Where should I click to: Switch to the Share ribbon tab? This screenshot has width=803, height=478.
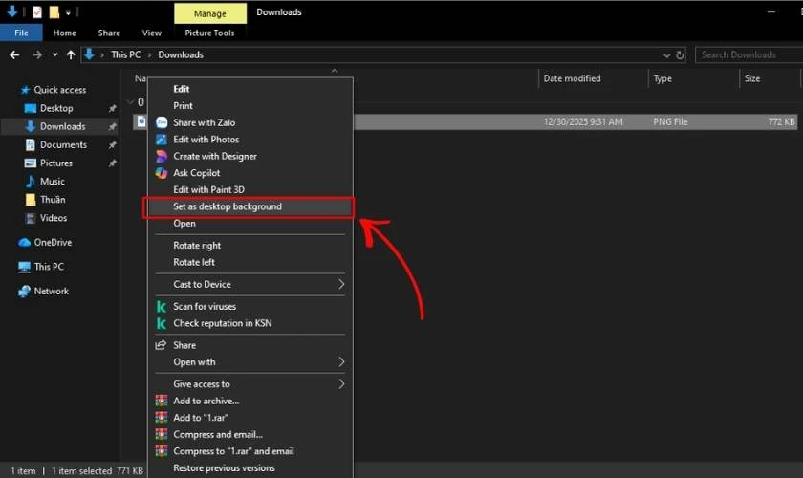click(x=109, y=33)
